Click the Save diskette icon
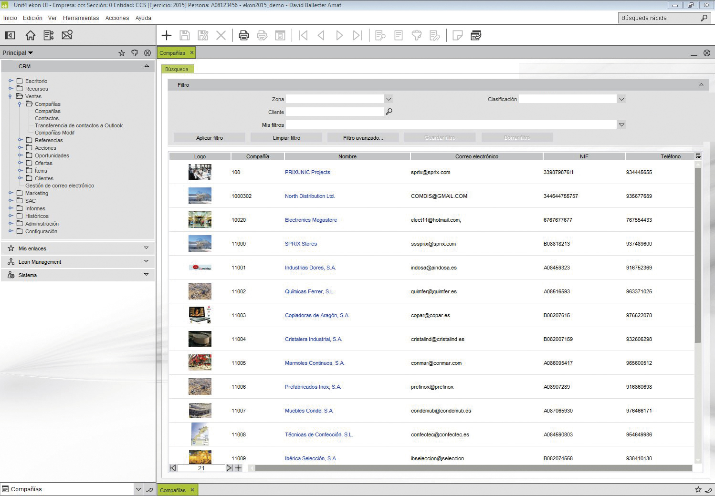715x496 pixels. 185,35
